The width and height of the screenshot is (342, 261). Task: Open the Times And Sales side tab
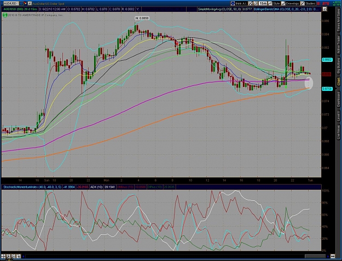(339, 19)
